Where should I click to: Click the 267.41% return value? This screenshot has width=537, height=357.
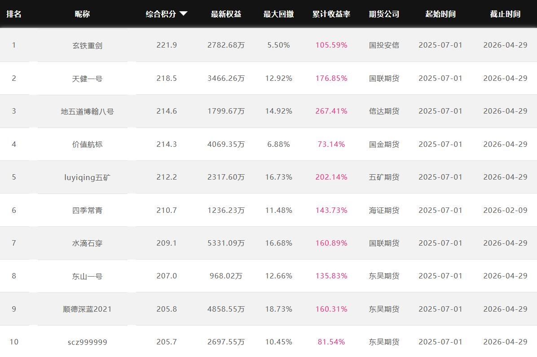(x=331, y=111)
